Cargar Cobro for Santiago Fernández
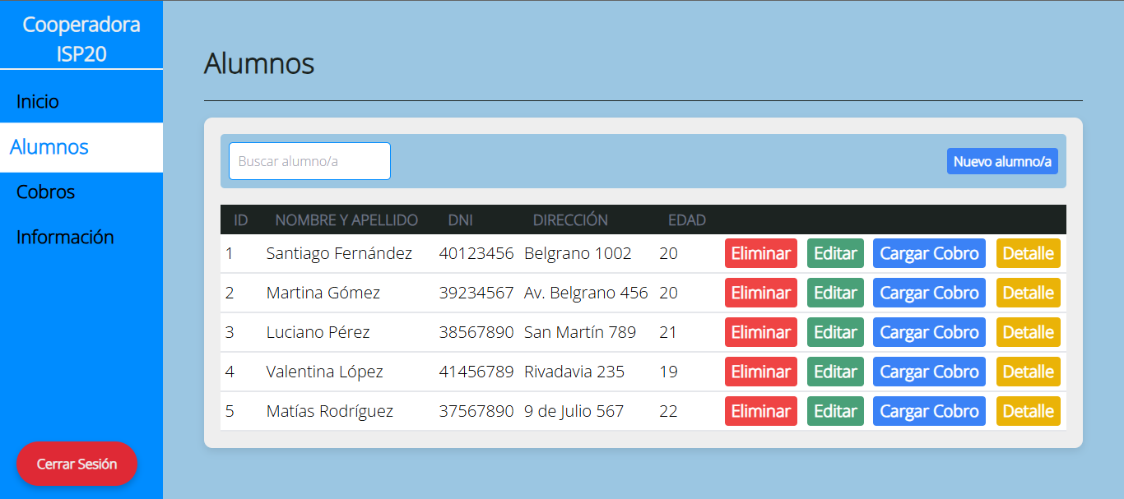The width and height of the screenshot is (1124, 499). coord(929,253)
